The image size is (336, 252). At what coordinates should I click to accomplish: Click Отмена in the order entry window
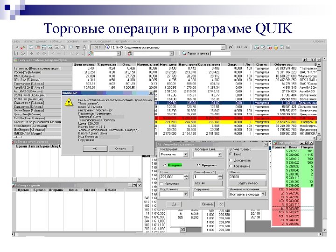[x=207, y=204]
